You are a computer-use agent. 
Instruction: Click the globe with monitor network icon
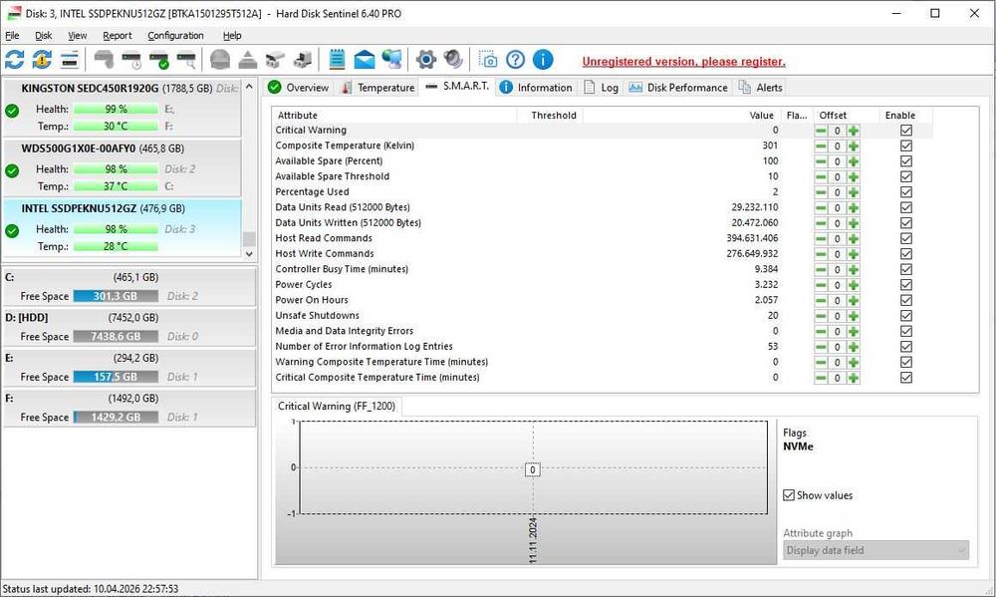coord(391,60)
